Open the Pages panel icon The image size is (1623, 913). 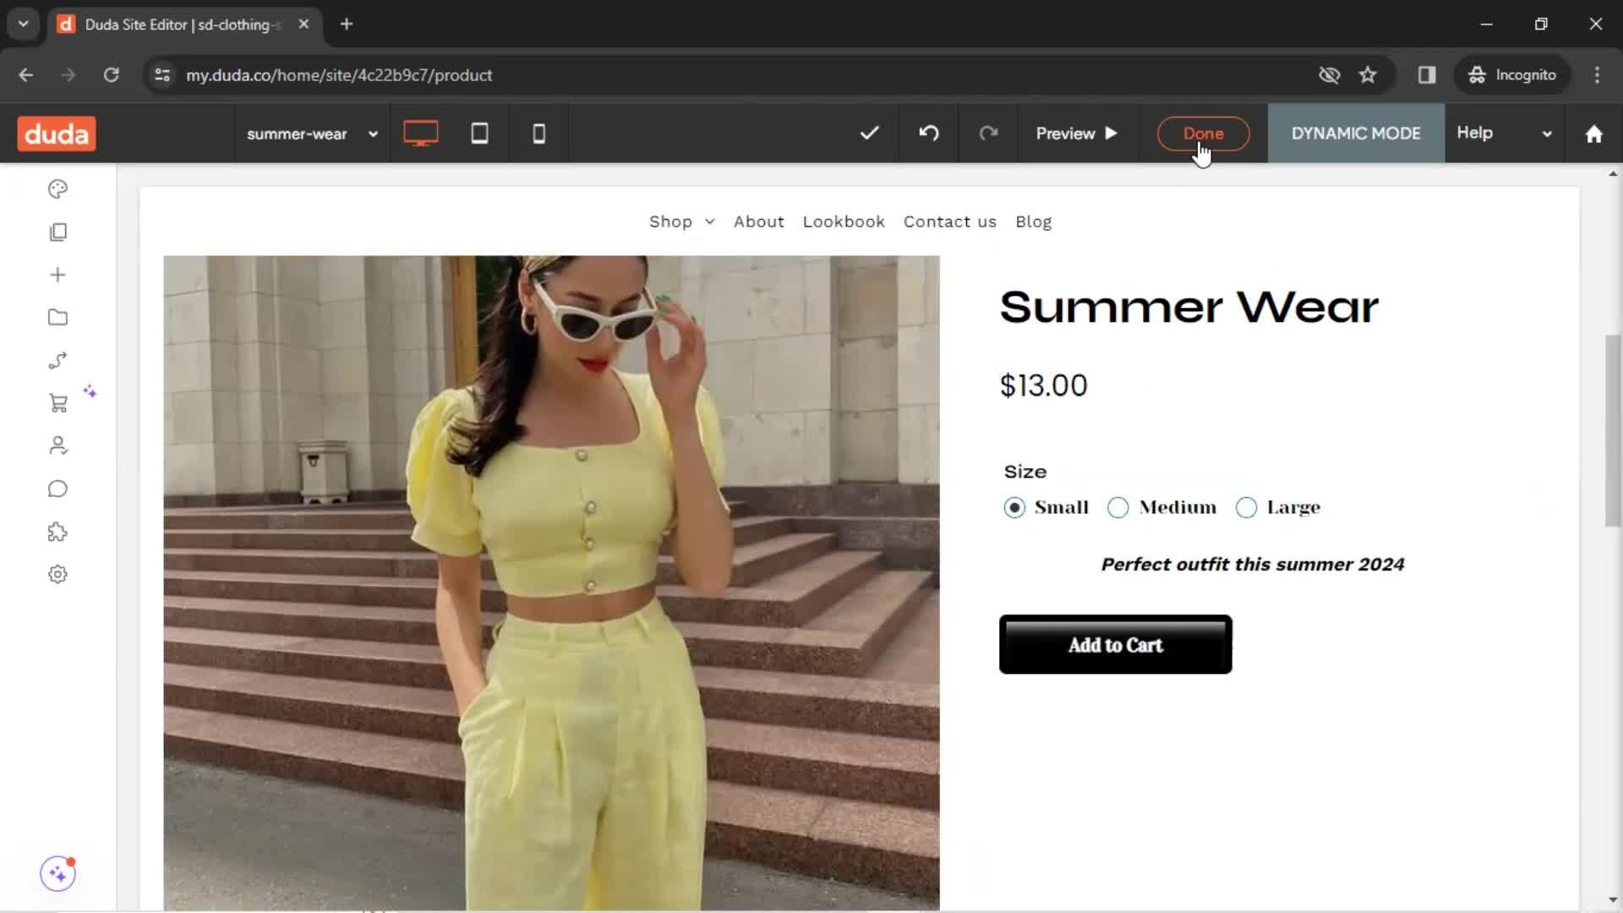(57, 232)
